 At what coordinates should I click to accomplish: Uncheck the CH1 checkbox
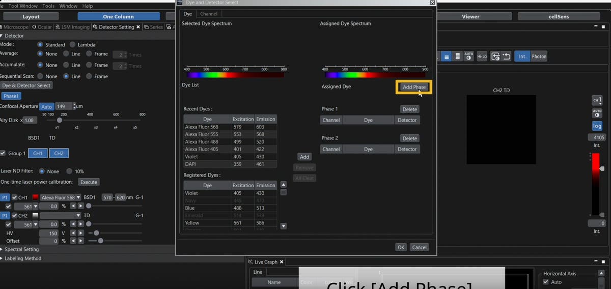click(14, 197)
